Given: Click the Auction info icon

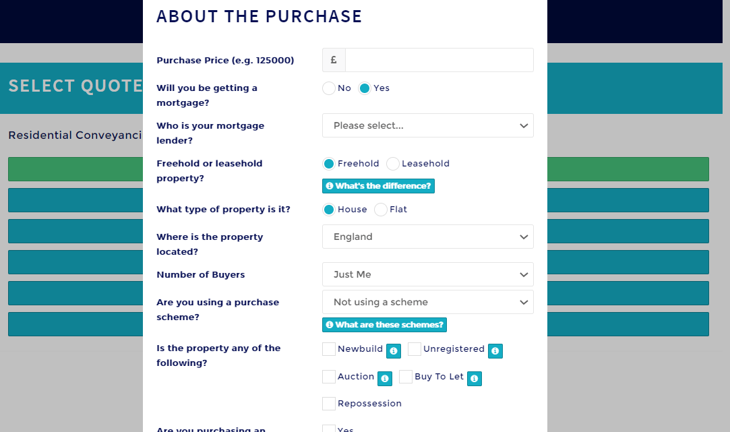Looking at the screenshot, I should [385, 379].
